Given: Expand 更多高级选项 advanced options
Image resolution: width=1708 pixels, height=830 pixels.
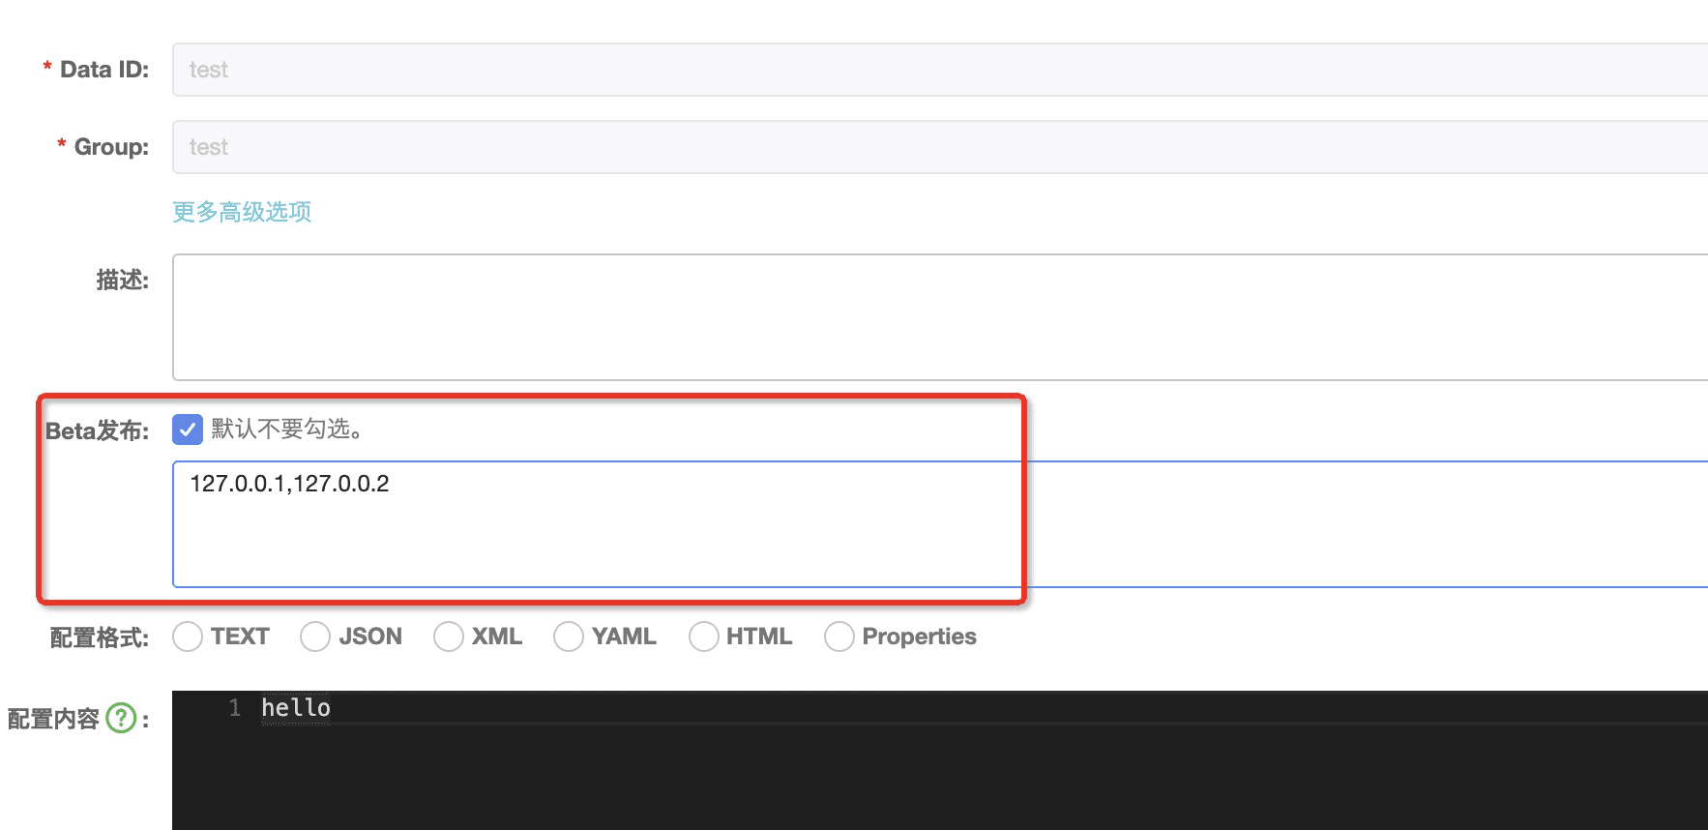Looking at the screenshot, I should pos(242,212).
